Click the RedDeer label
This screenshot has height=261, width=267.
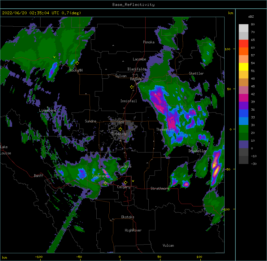(137, 79)
